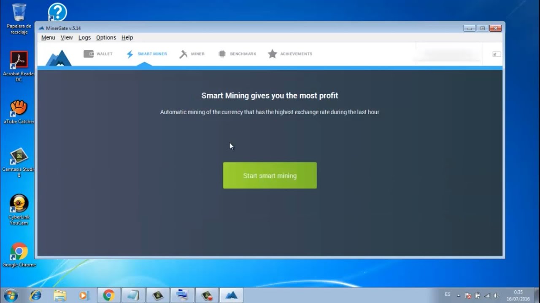Select the Google Chrome desktop shortcut

(x=19, y=255)
